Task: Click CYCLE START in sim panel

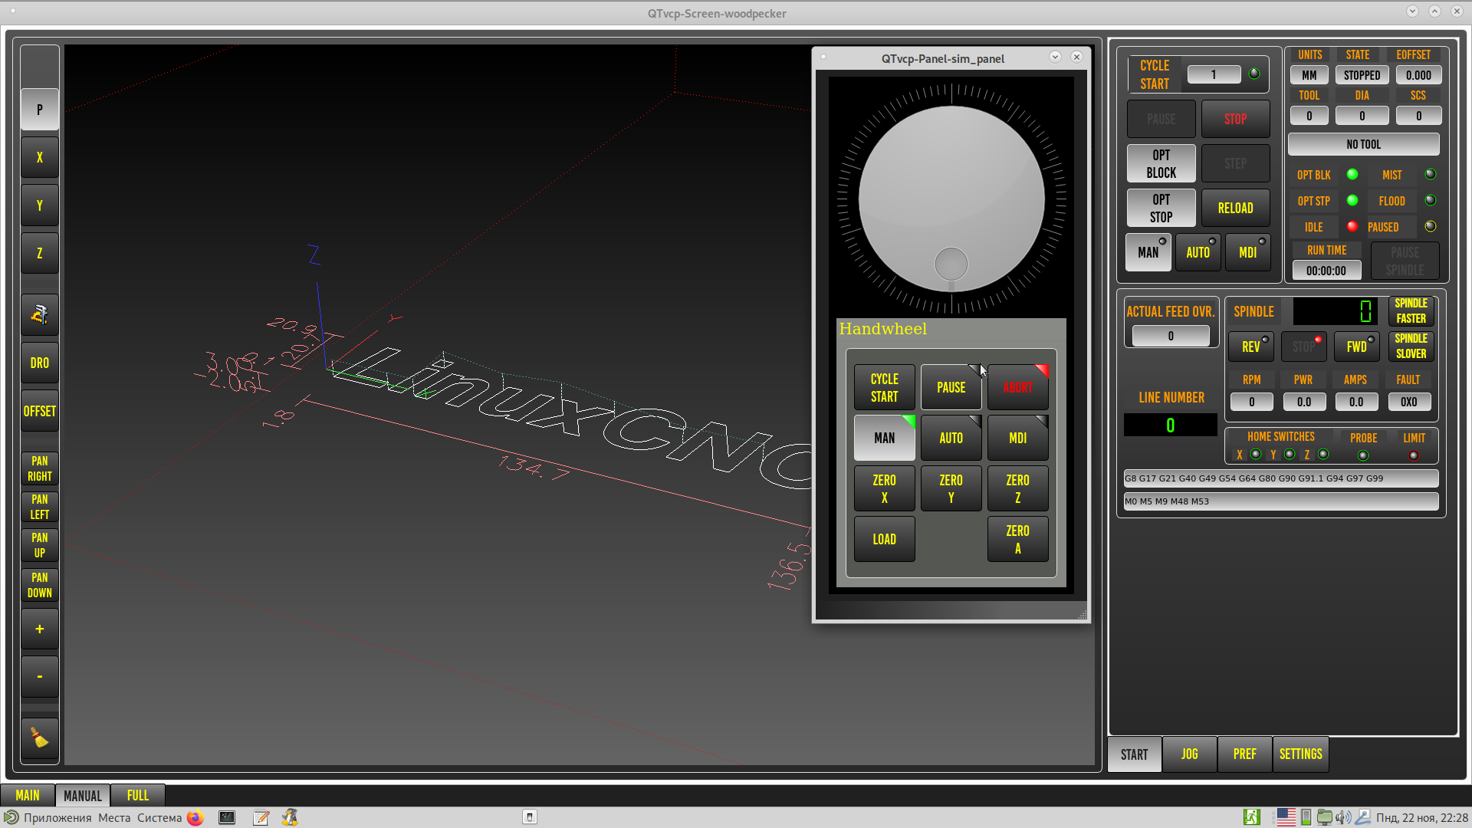Action: (x=884, y=387)
